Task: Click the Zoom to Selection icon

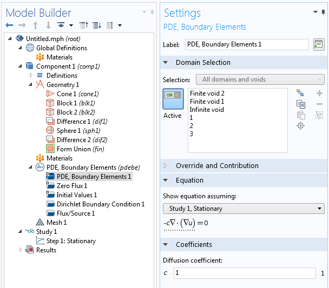Action: pos(301,126)
